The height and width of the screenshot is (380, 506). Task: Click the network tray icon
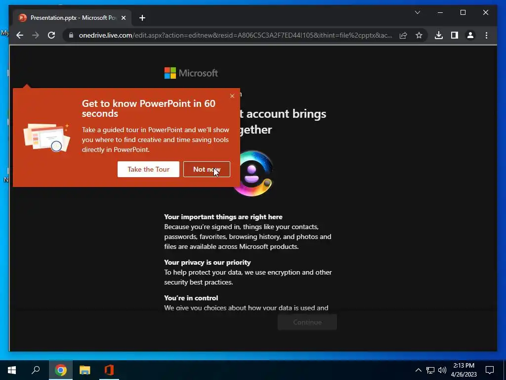point(430,370)
